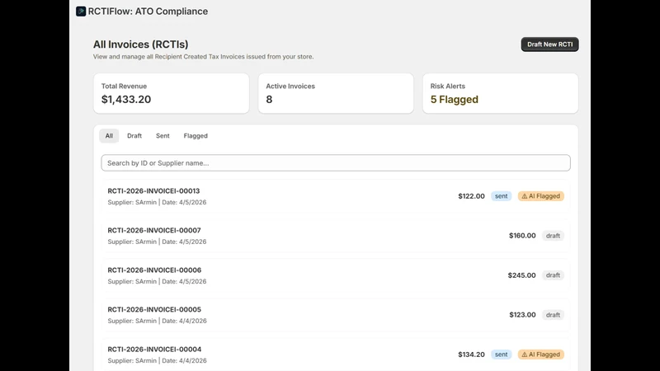Click the Risk Alerts 5 Flagged card
This screenshot has width=660, height=371.
[x=501, y=93]
